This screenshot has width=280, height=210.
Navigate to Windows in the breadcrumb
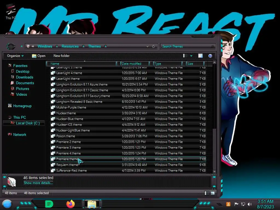pos(45,46)
